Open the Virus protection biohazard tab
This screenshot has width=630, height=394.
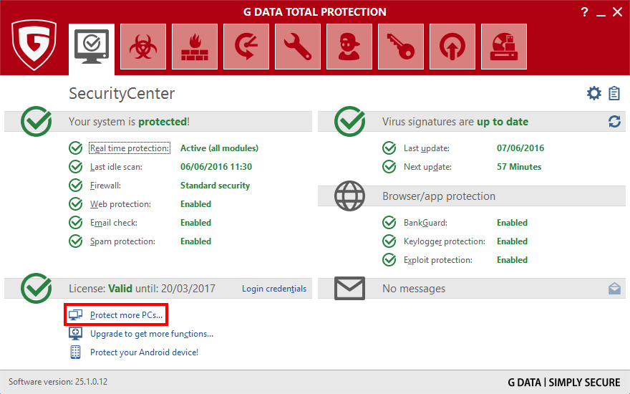click(x=143, y=47)
